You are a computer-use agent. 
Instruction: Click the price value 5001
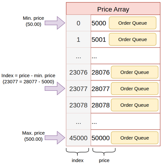click(x=99, y=39)
